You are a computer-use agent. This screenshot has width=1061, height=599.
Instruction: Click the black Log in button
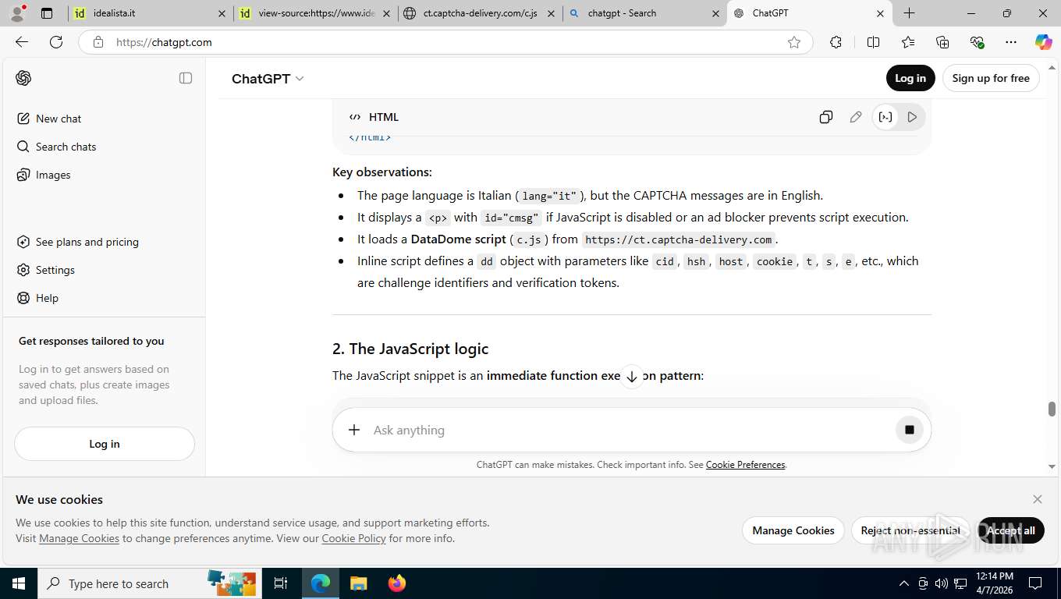pos(910,78)
